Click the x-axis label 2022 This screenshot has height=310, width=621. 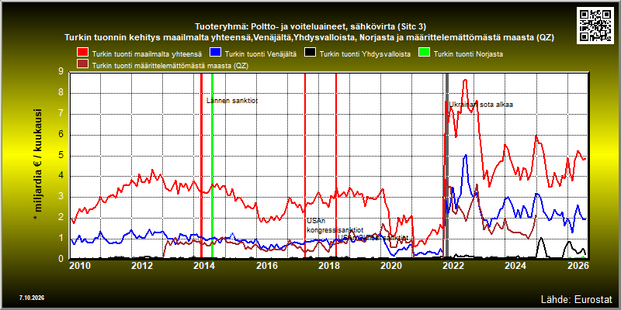(x=453, y=265)
